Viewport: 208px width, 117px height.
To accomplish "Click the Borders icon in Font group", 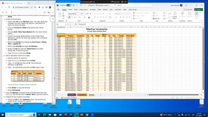I will point(80,17).
